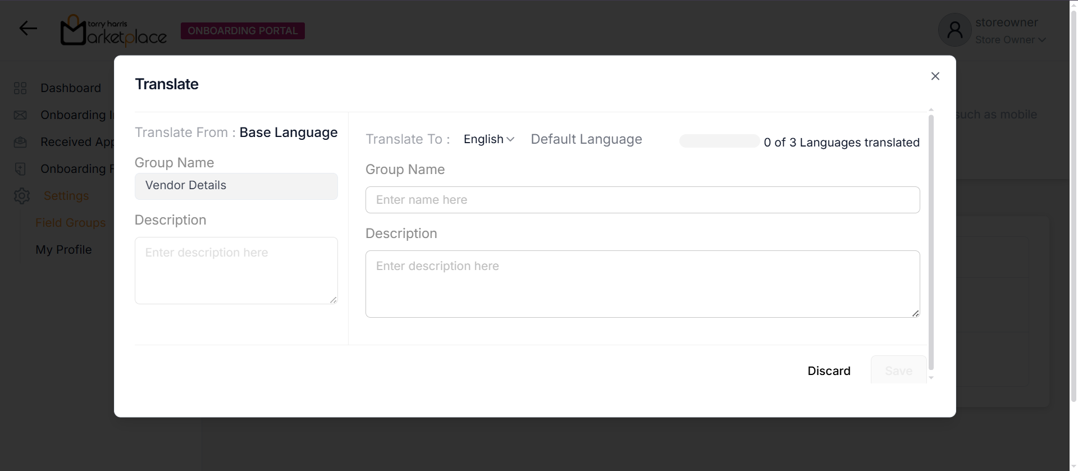Close the Translate dialog with X icon

[935, 76]
